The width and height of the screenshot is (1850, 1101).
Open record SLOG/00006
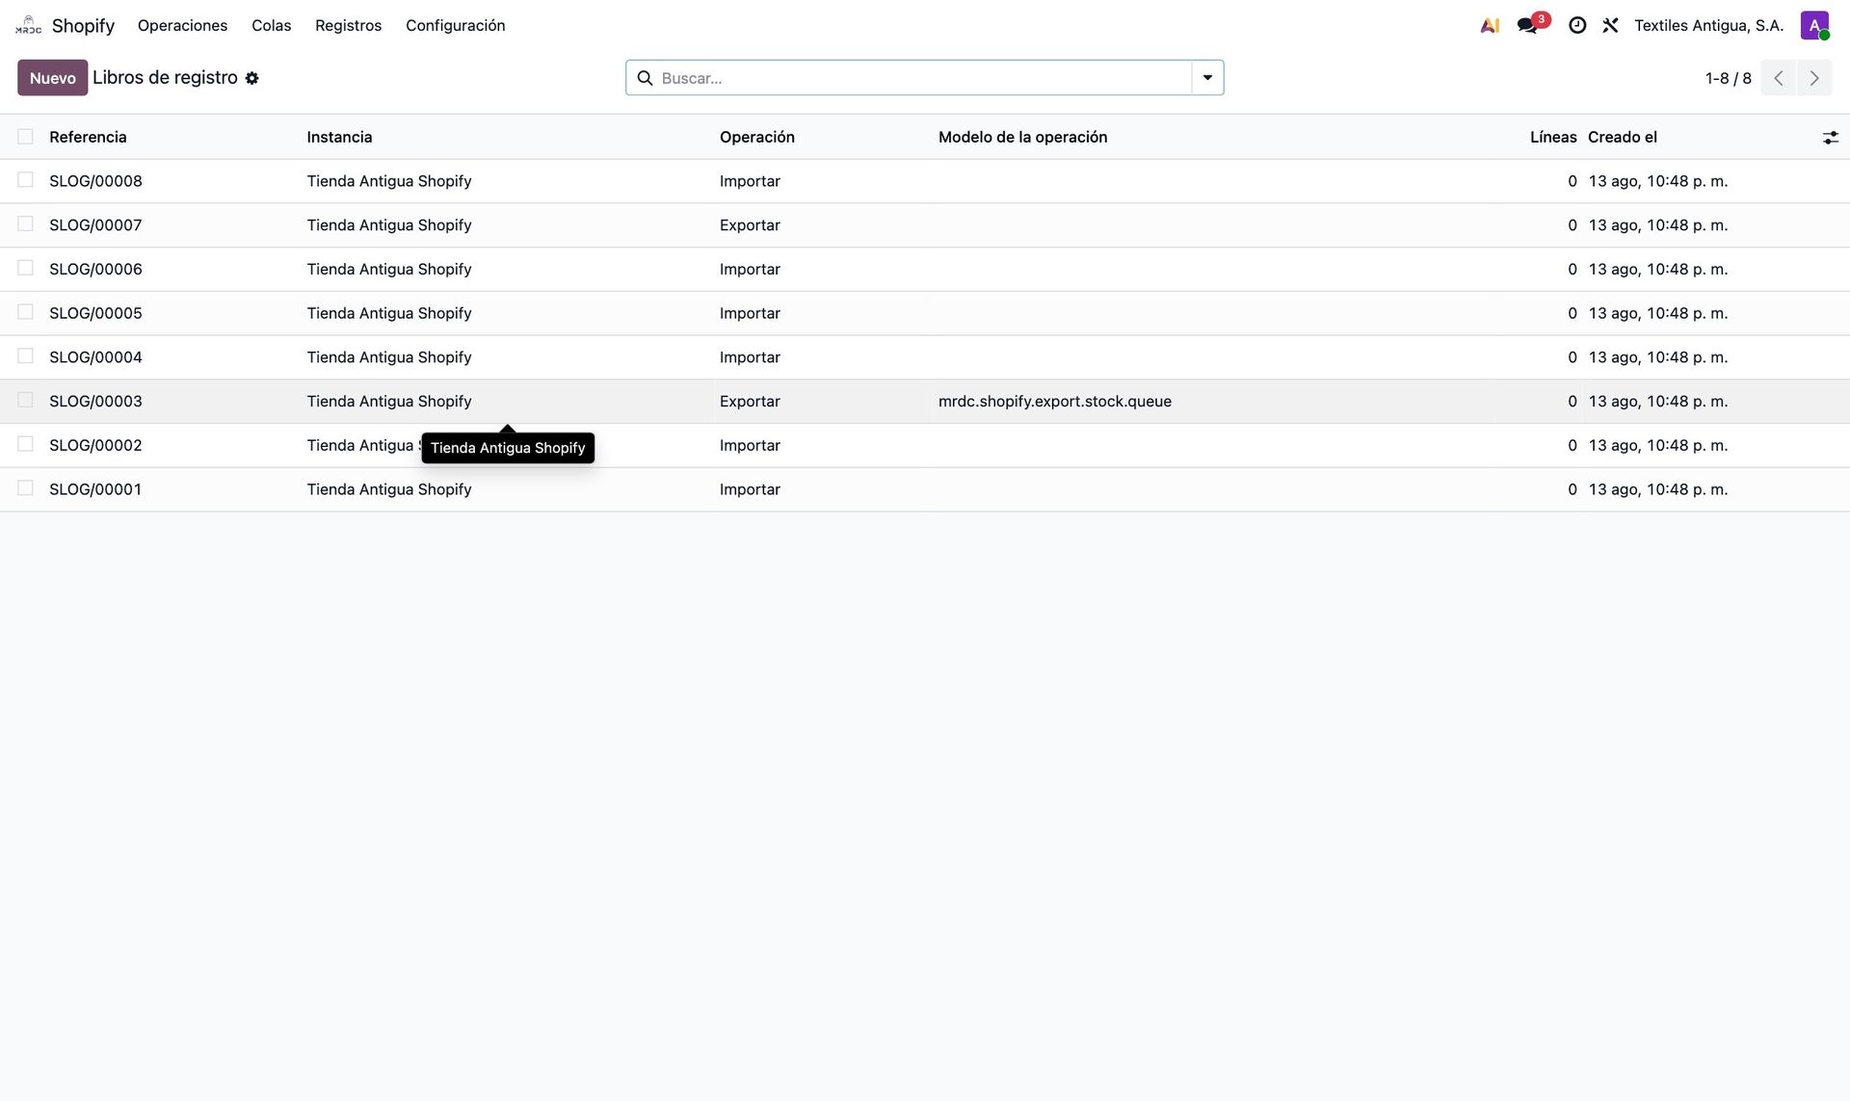click(95, 269)
